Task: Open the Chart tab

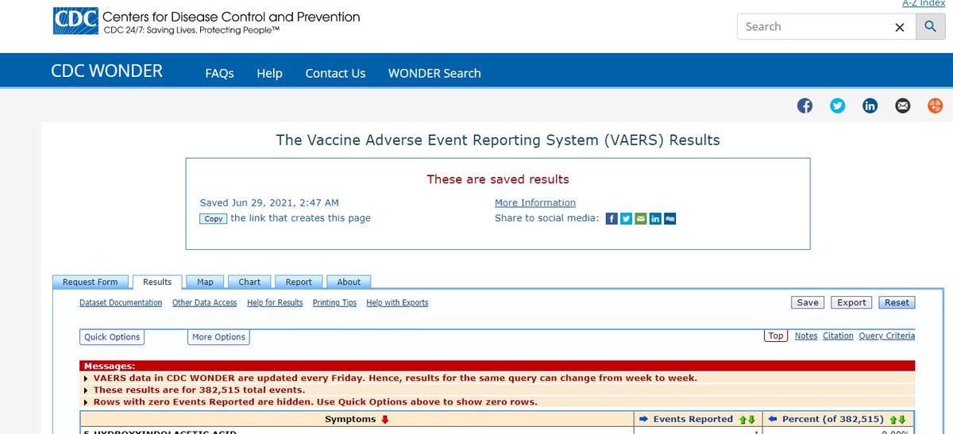Action: pyautogui.click(x=249, y=282)
